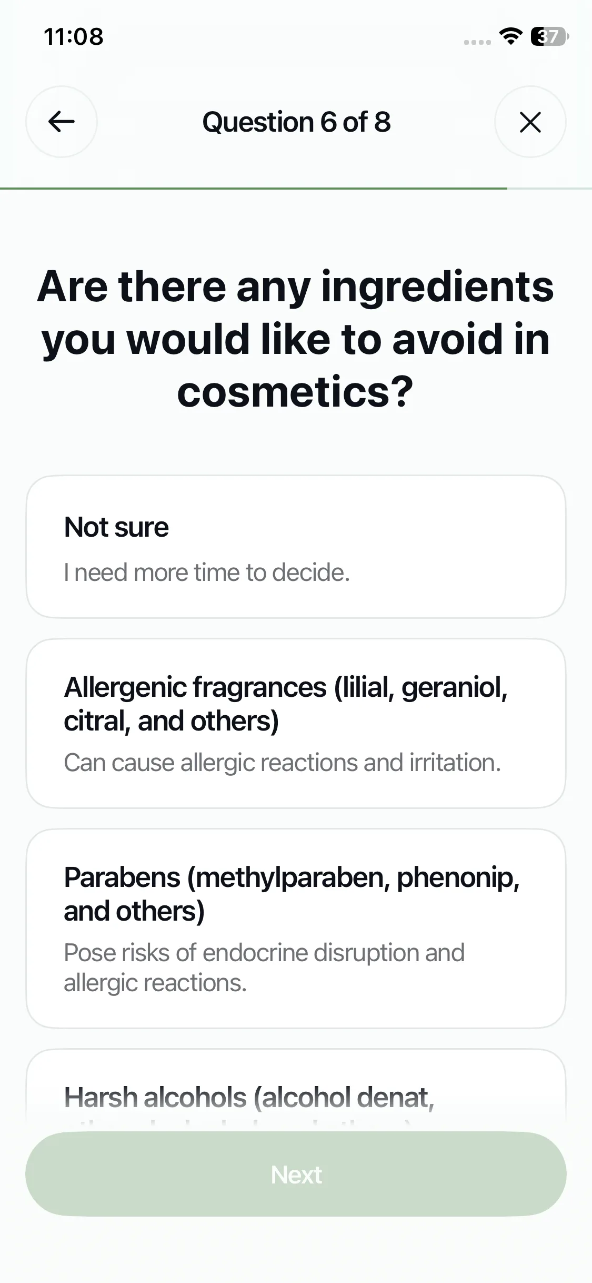Tap the ingredients-to-avoid question heading

296,339
